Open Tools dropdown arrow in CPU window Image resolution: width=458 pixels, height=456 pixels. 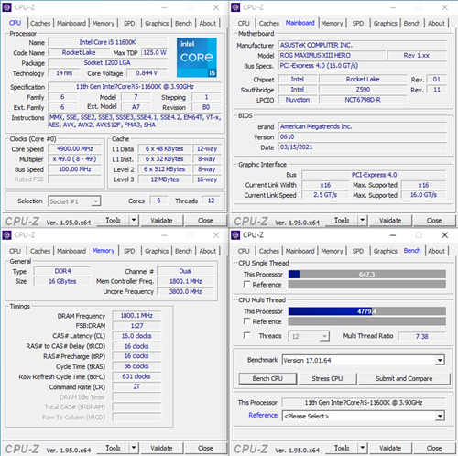point(134,220)
